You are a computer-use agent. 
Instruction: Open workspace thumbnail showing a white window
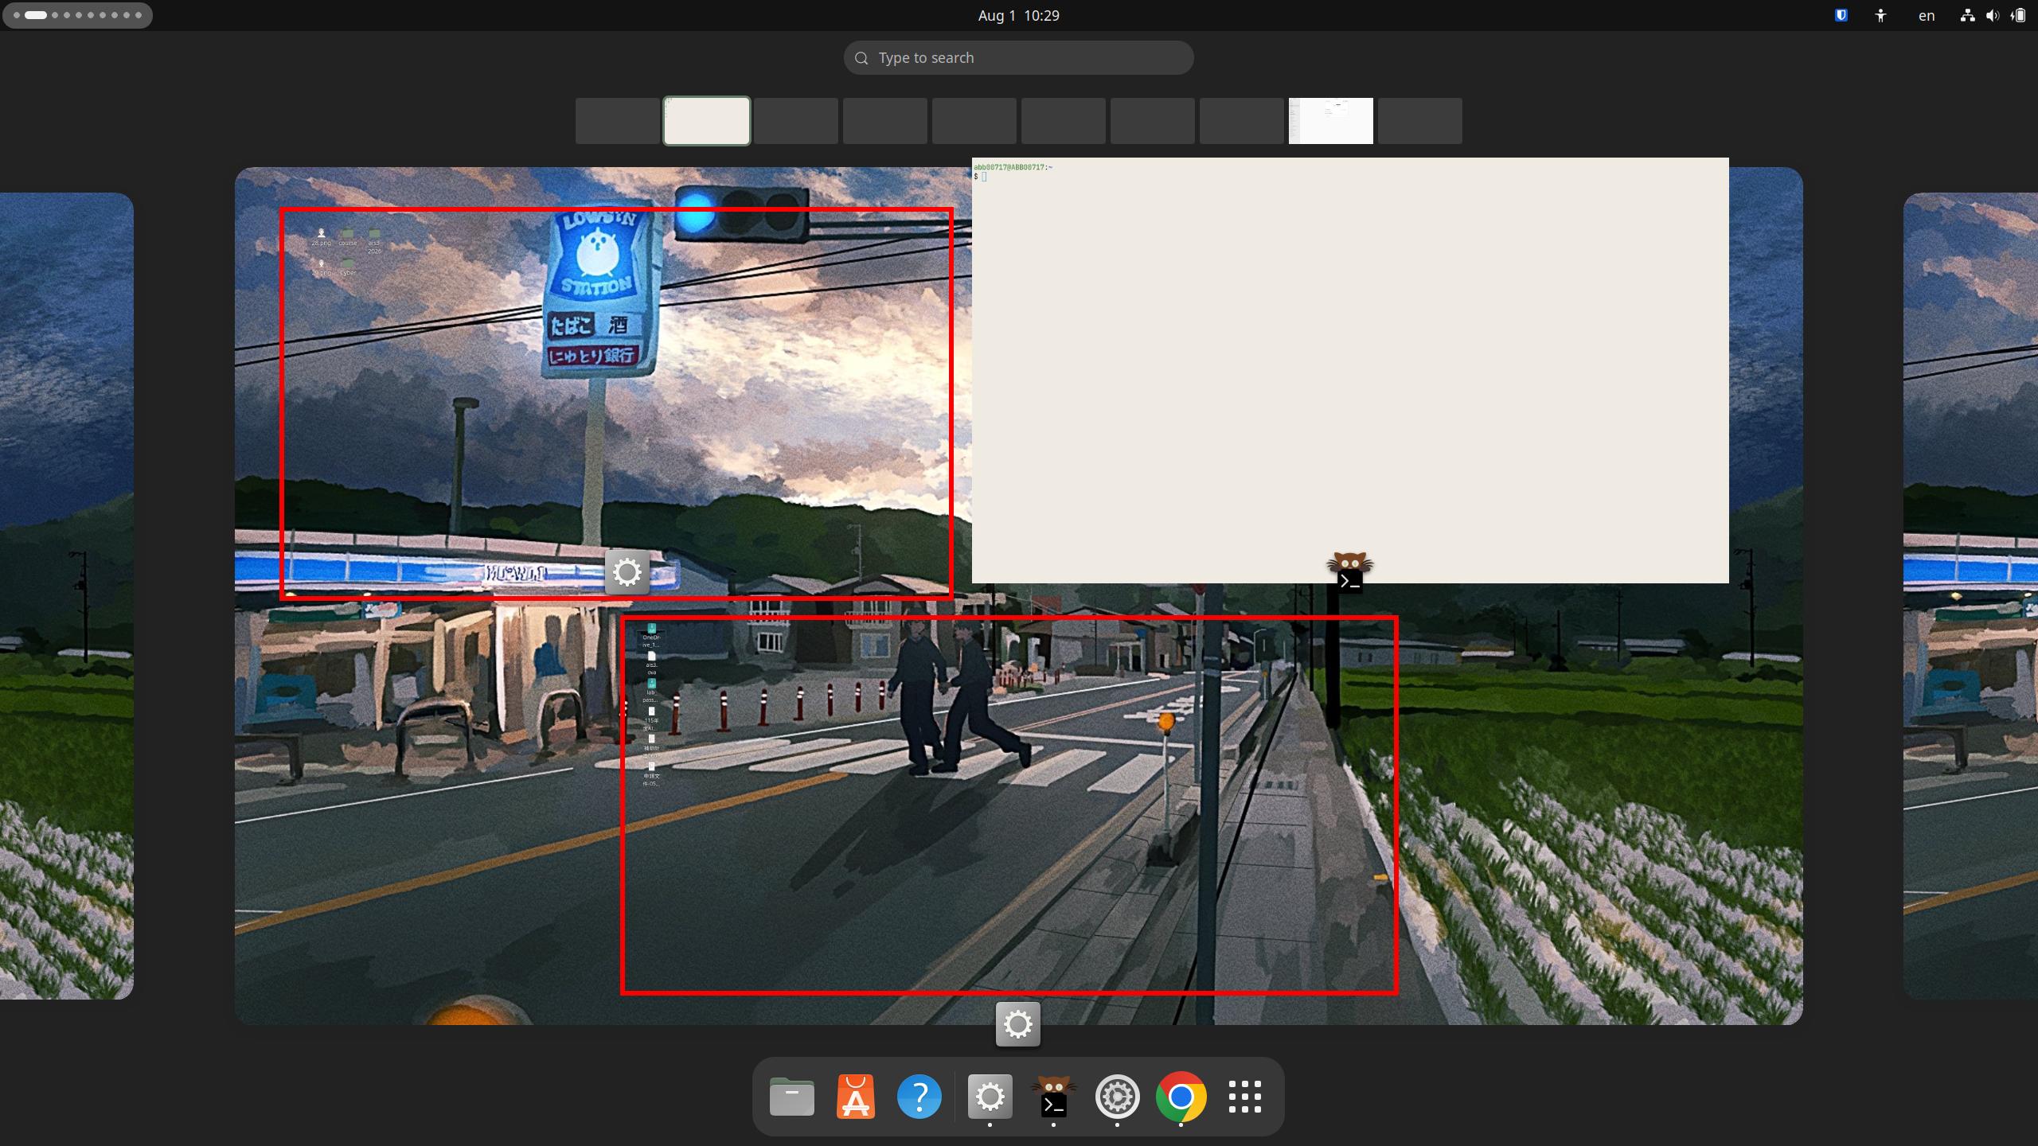1331,121
